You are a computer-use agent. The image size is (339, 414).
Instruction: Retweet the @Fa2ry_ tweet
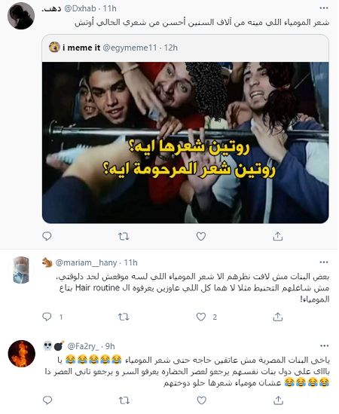point(124,400)
